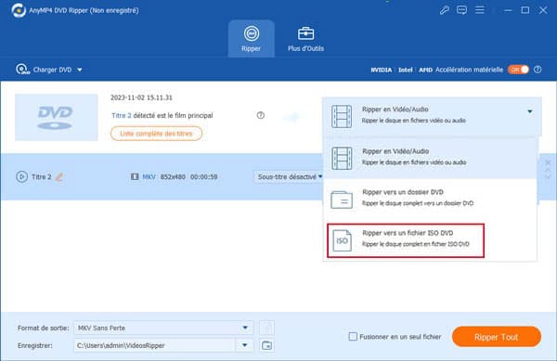The image size is (557, 361).
Task: Open the feedback chat icon
Action: coord(461,10)
